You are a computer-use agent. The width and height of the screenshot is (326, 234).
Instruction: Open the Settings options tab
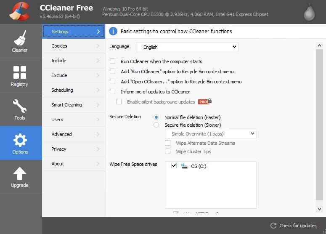pos(74,32)
